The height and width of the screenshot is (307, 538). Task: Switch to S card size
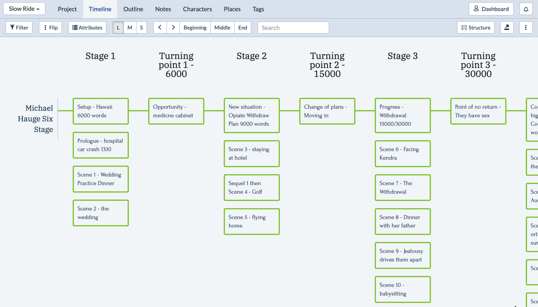coord(141,27)
